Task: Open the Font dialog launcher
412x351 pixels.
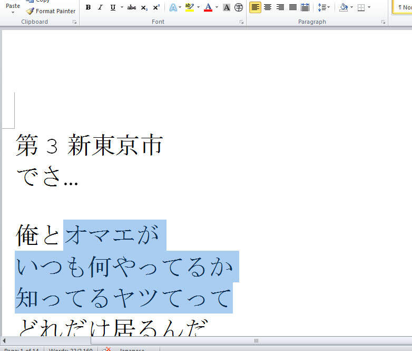Action: [241, 22]
